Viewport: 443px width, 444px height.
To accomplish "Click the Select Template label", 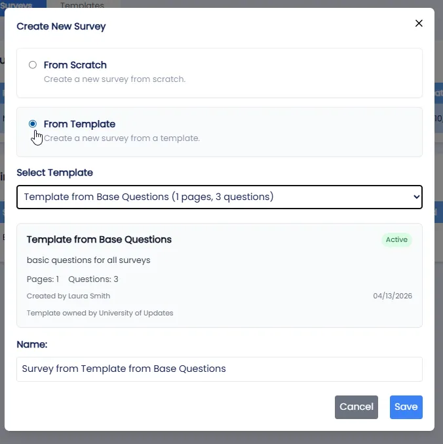I will click(x=54, y=172).
